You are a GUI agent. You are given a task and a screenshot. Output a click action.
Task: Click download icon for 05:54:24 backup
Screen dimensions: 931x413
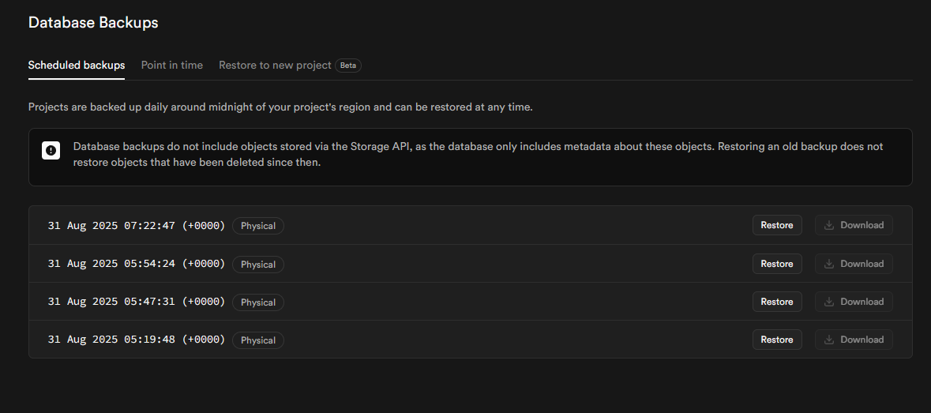click(829, 264)
